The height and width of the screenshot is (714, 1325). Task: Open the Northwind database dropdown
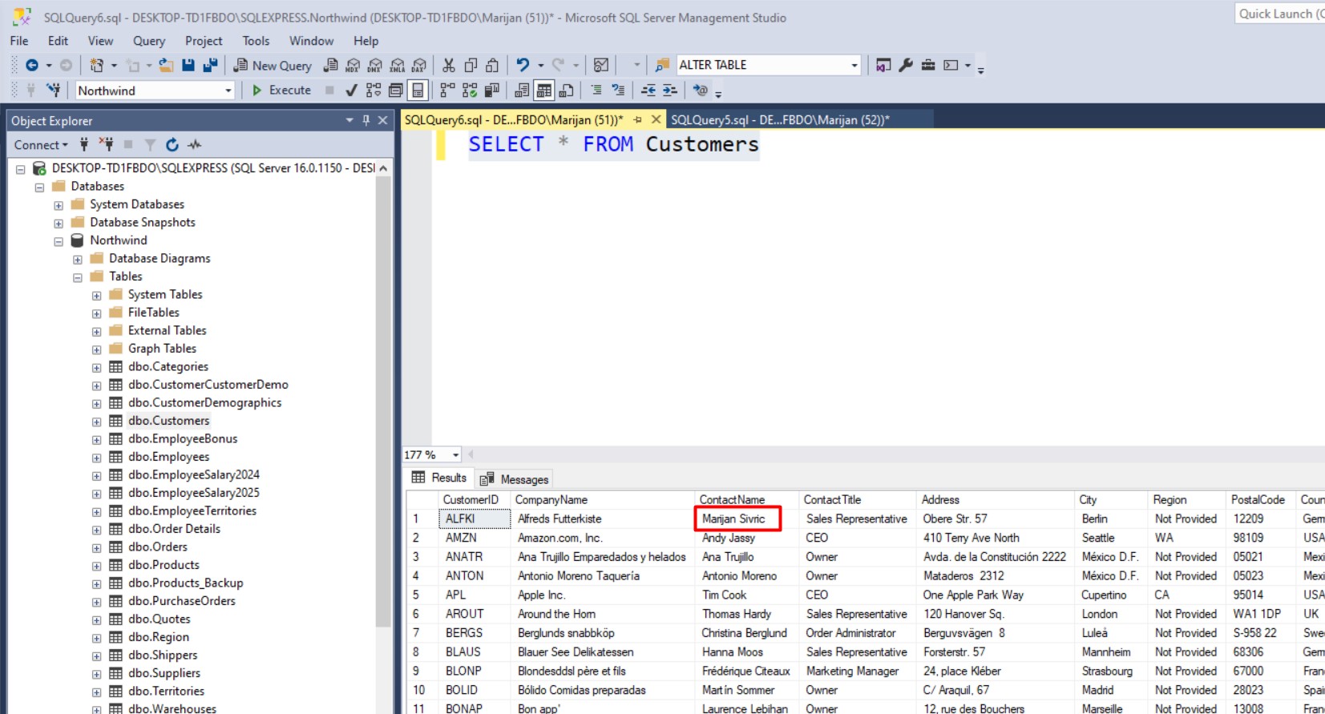point(228,91)
